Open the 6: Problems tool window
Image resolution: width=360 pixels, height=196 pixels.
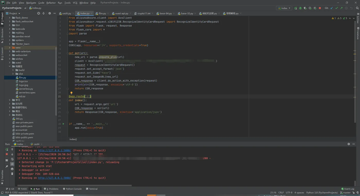(x=51, y=189)
